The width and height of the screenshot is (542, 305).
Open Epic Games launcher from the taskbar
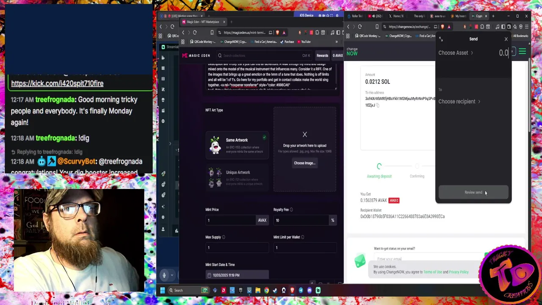click(241, 290)
